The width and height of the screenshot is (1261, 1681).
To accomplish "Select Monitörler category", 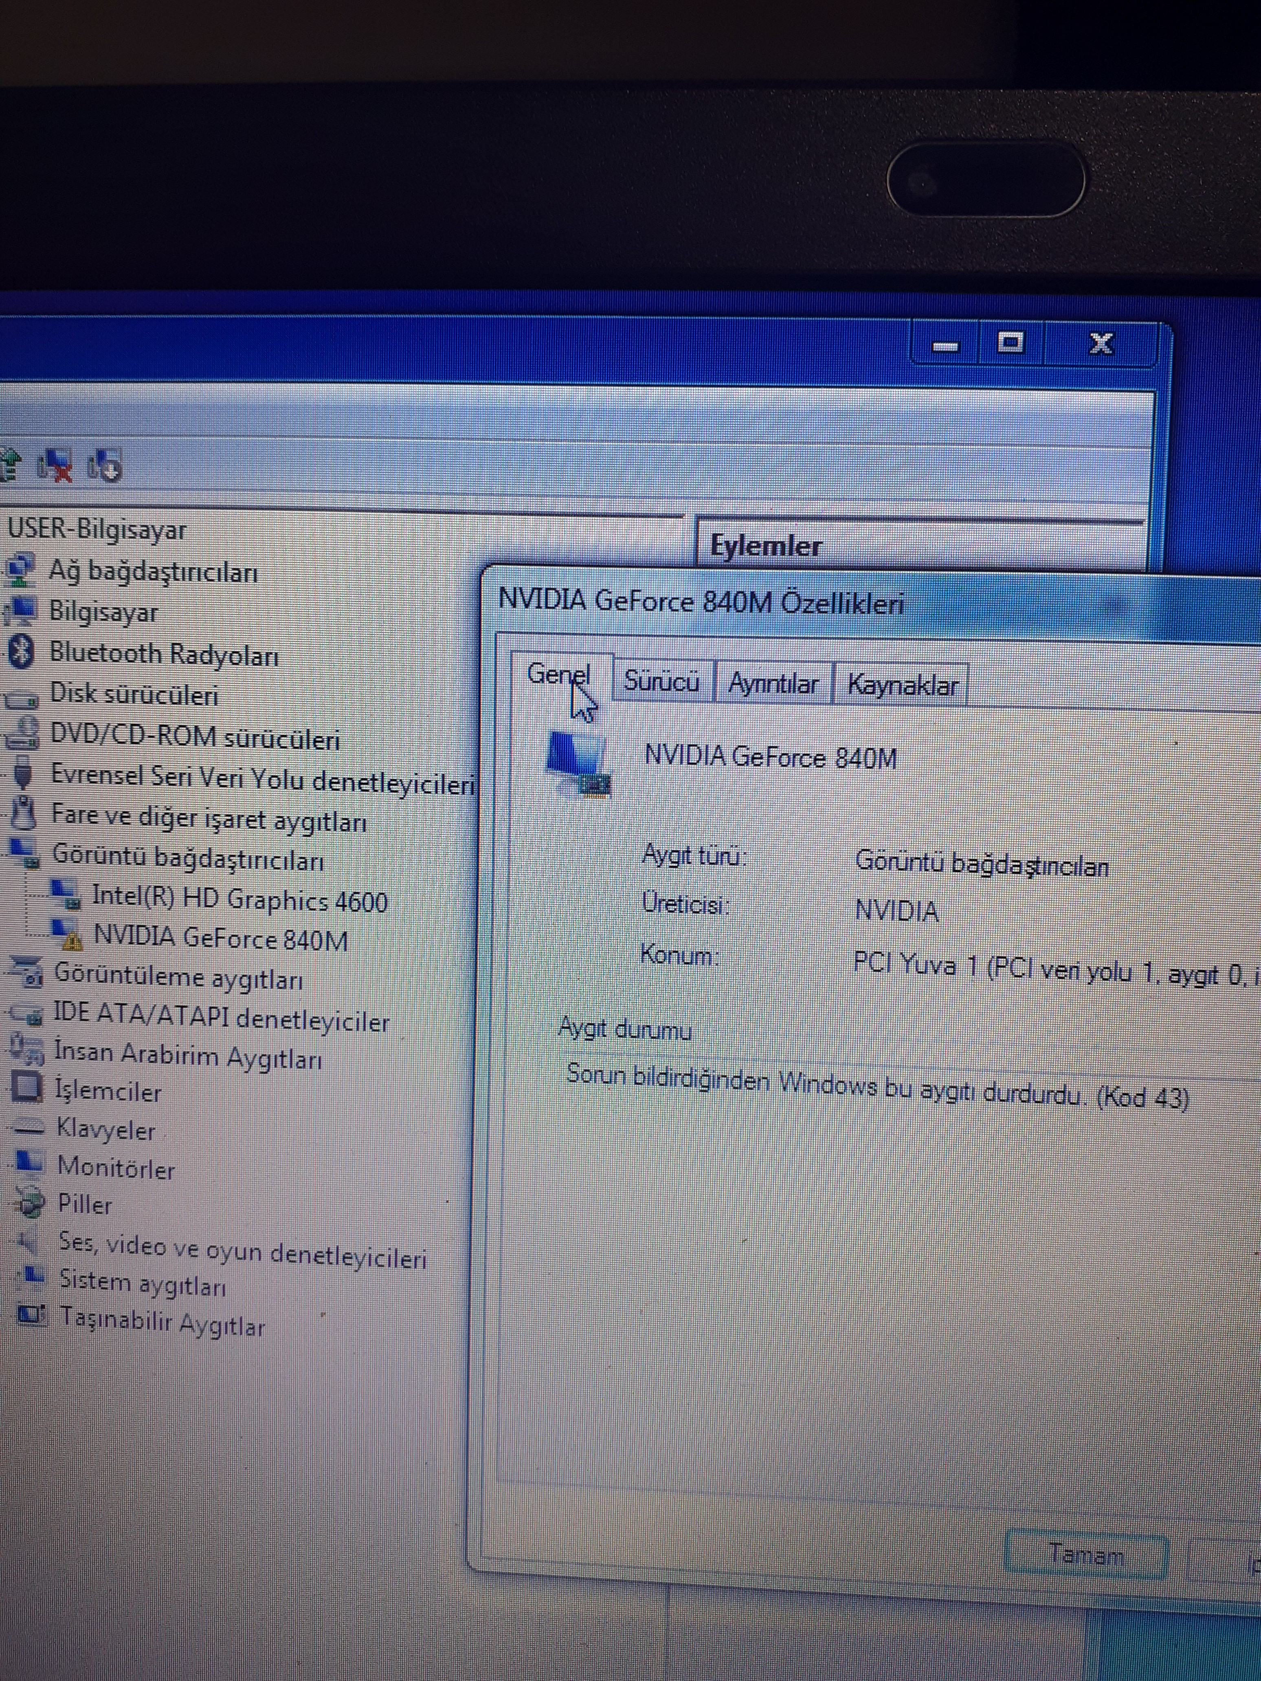I will [116, 1167].
